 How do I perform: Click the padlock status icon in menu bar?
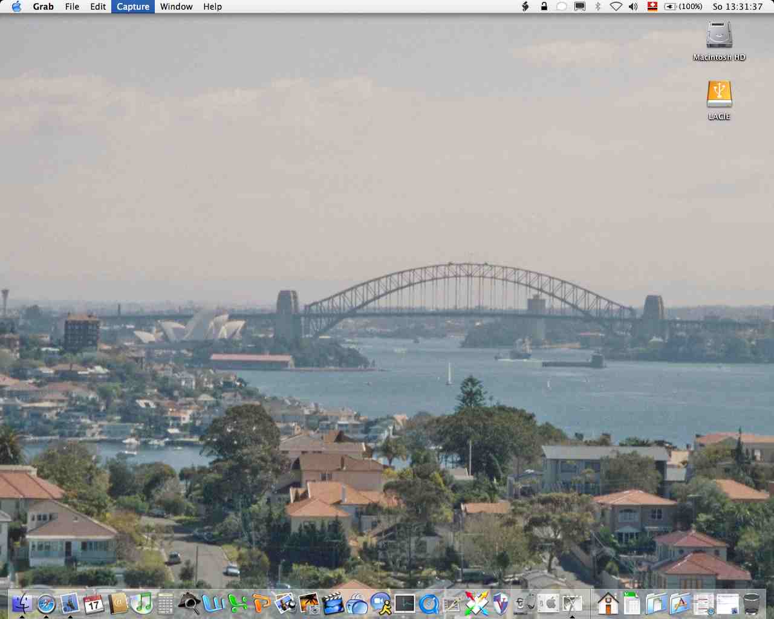544,7
